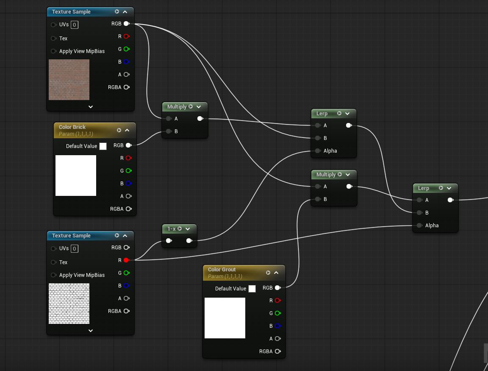The height and width of the screenshot is (371, 488).
Task: Expand the top Texture Sample node's details arrow
Action: tap(90, 106)
